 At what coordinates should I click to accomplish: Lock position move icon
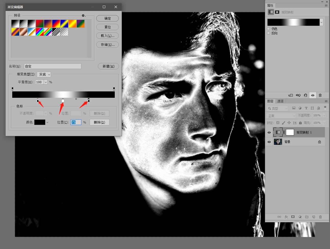coord(289,123)
